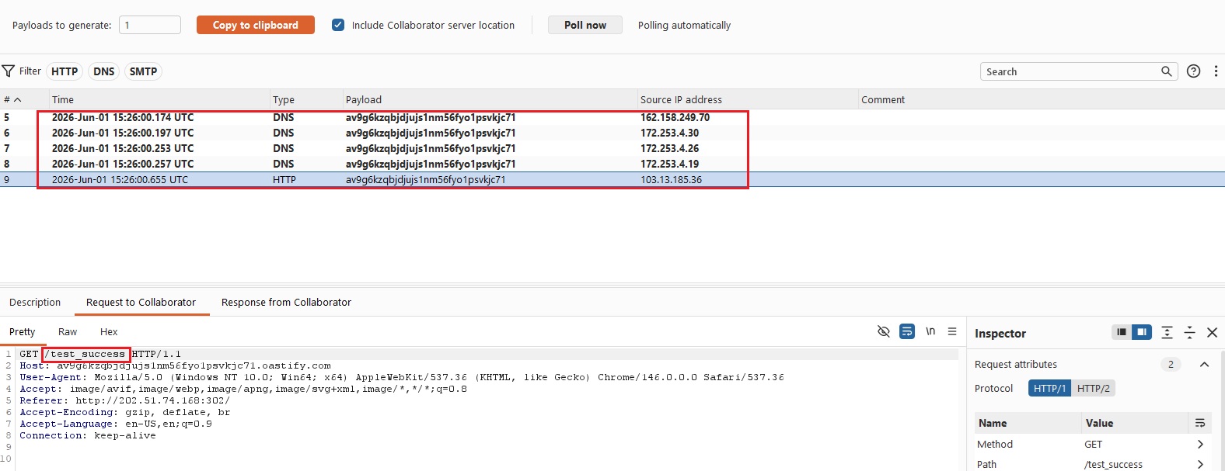This screenshot has width=1225, height=471.
Task: Click the Host header line
Action: pyautogui.click(x=175, y=365)
